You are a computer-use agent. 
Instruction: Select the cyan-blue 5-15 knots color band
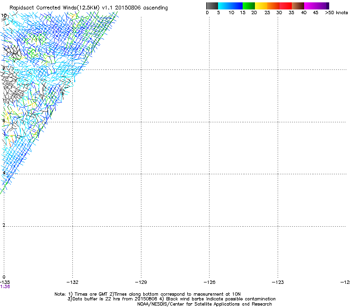230,6
